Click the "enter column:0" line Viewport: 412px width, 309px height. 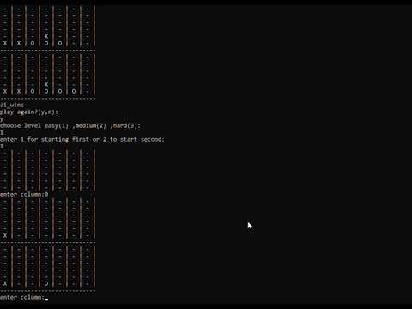pos(24,195)
